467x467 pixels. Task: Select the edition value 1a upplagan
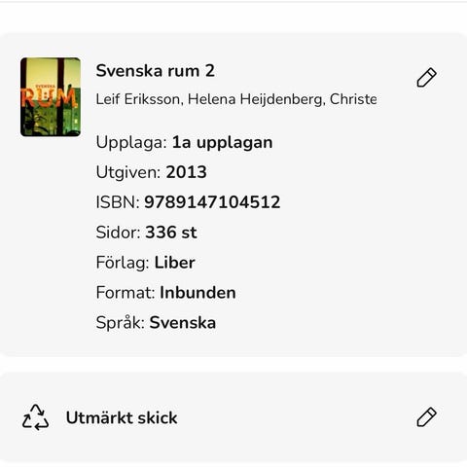click(222, 143)
